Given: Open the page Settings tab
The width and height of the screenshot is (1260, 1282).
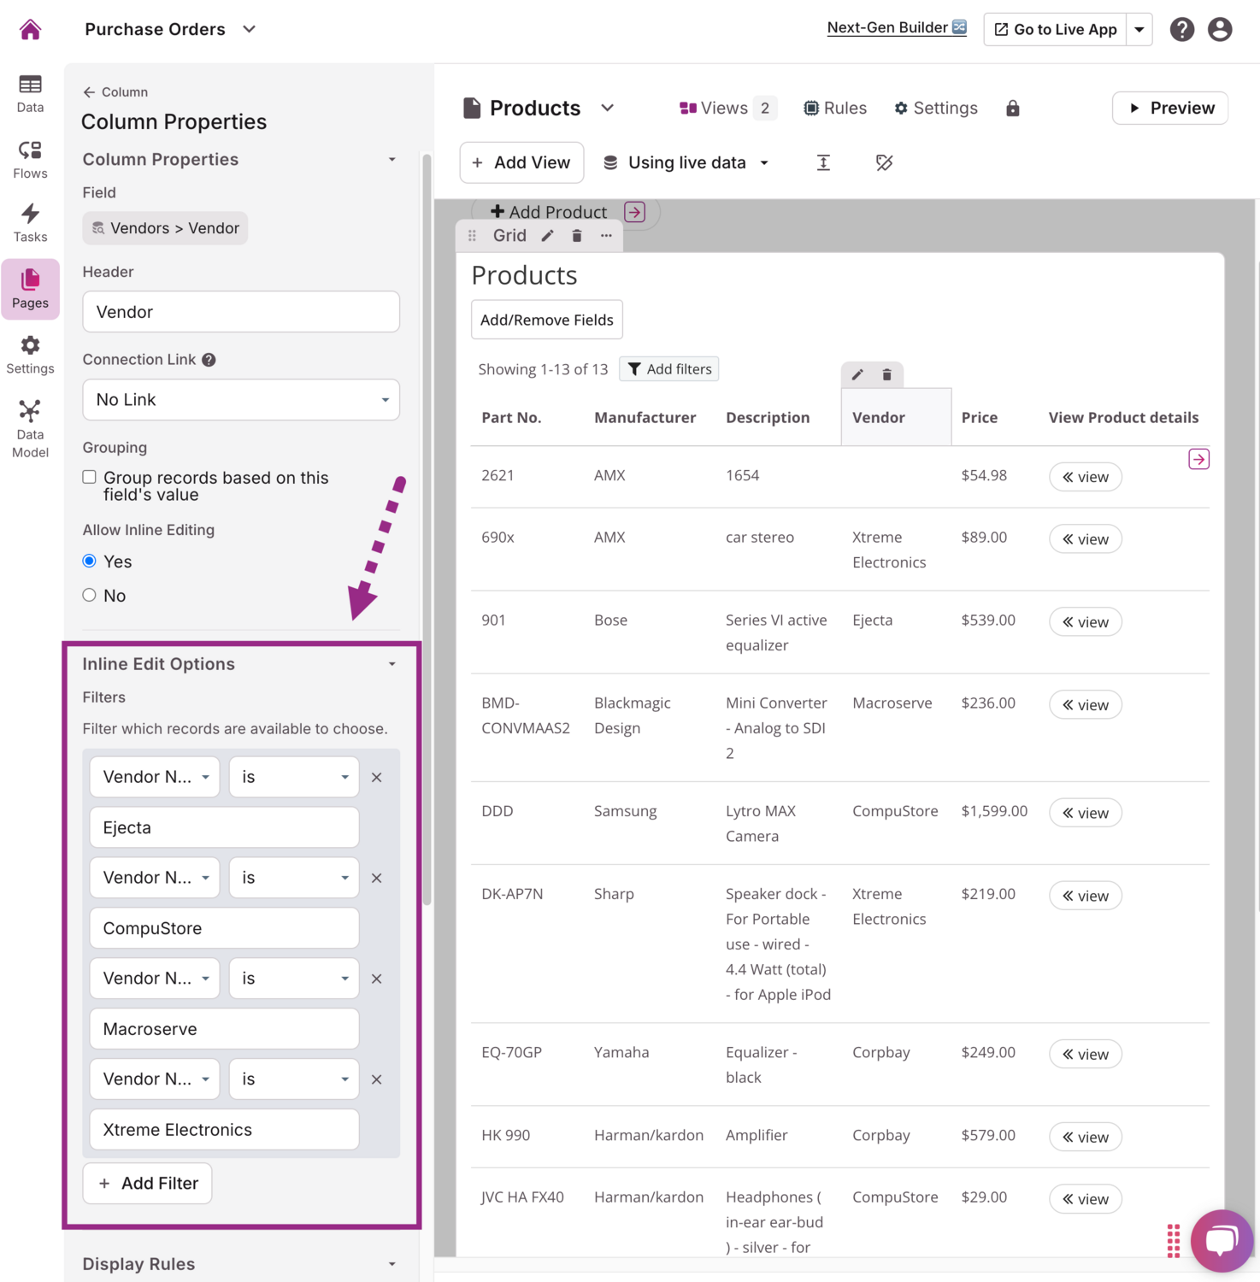Looking at the screenshot, I should pyautogui.click(x=936, y=109).
